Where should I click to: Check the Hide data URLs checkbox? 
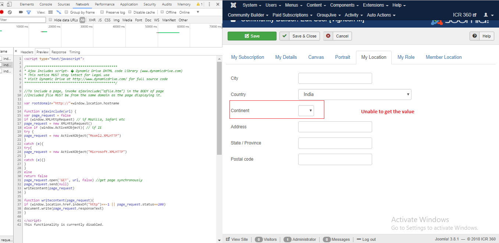click(x=50, y=20)
